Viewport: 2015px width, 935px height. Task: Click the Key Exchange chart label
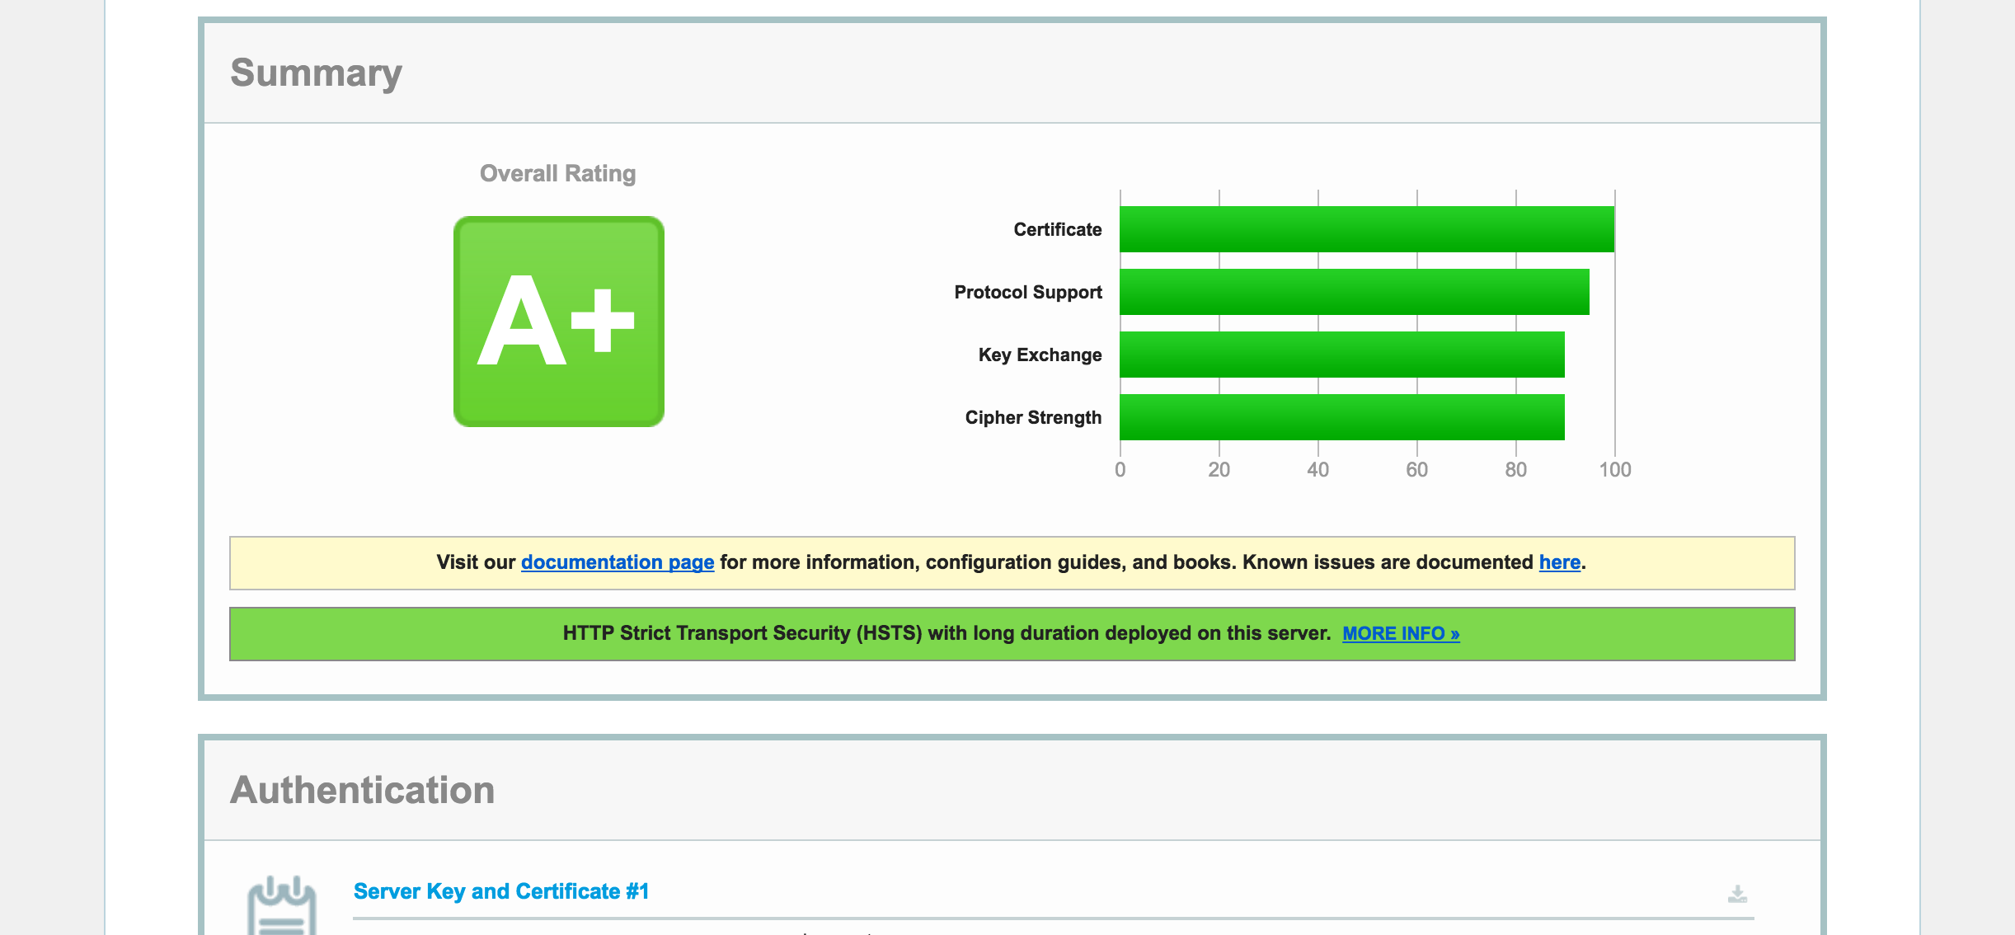[1039, 355]
